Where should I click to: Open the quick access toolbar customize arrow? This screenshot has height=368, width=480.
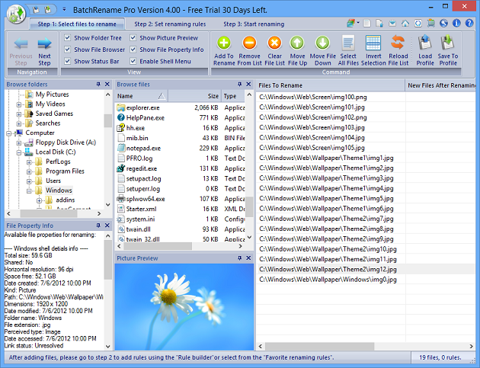64,9
